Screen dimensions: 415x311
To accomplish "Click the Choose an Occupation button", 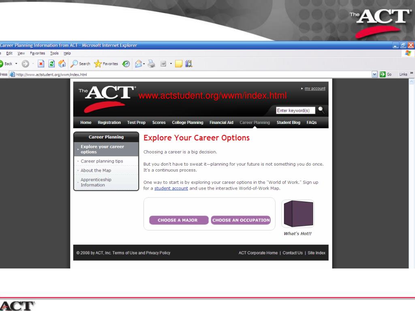I will (x=241, y=220).
